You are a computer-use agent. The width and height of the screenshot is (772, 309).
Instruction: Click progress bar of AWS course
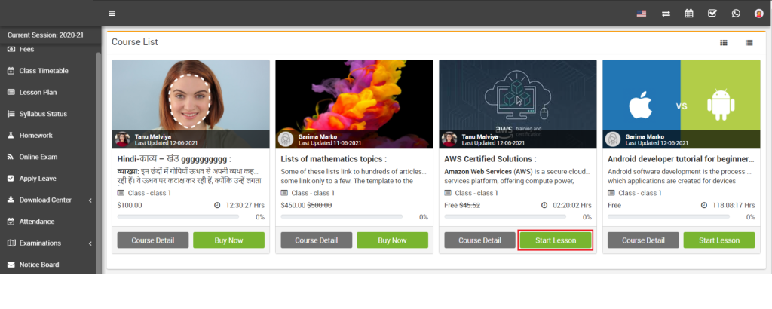click(x=505, y=216)
